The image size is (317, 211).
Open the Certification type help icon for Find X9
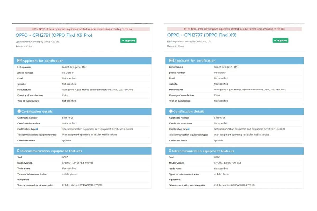click(188, 129)
